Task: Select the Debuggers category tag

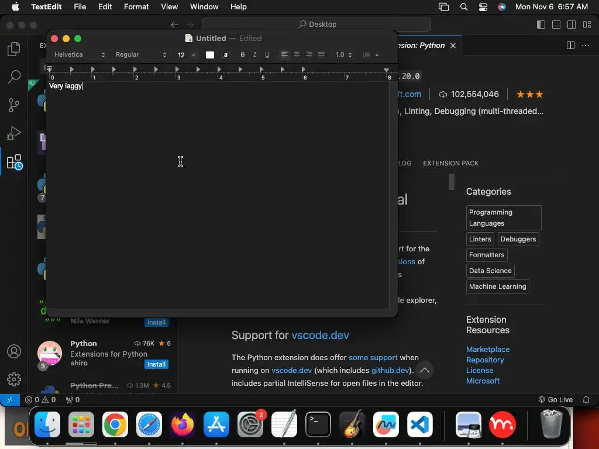Action: 518,239
